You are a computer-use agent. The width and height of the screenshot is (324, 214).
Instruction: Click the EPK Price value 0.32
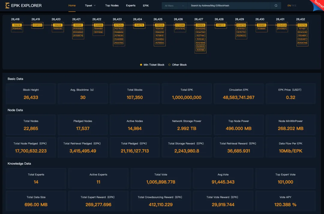coord(290,97)
